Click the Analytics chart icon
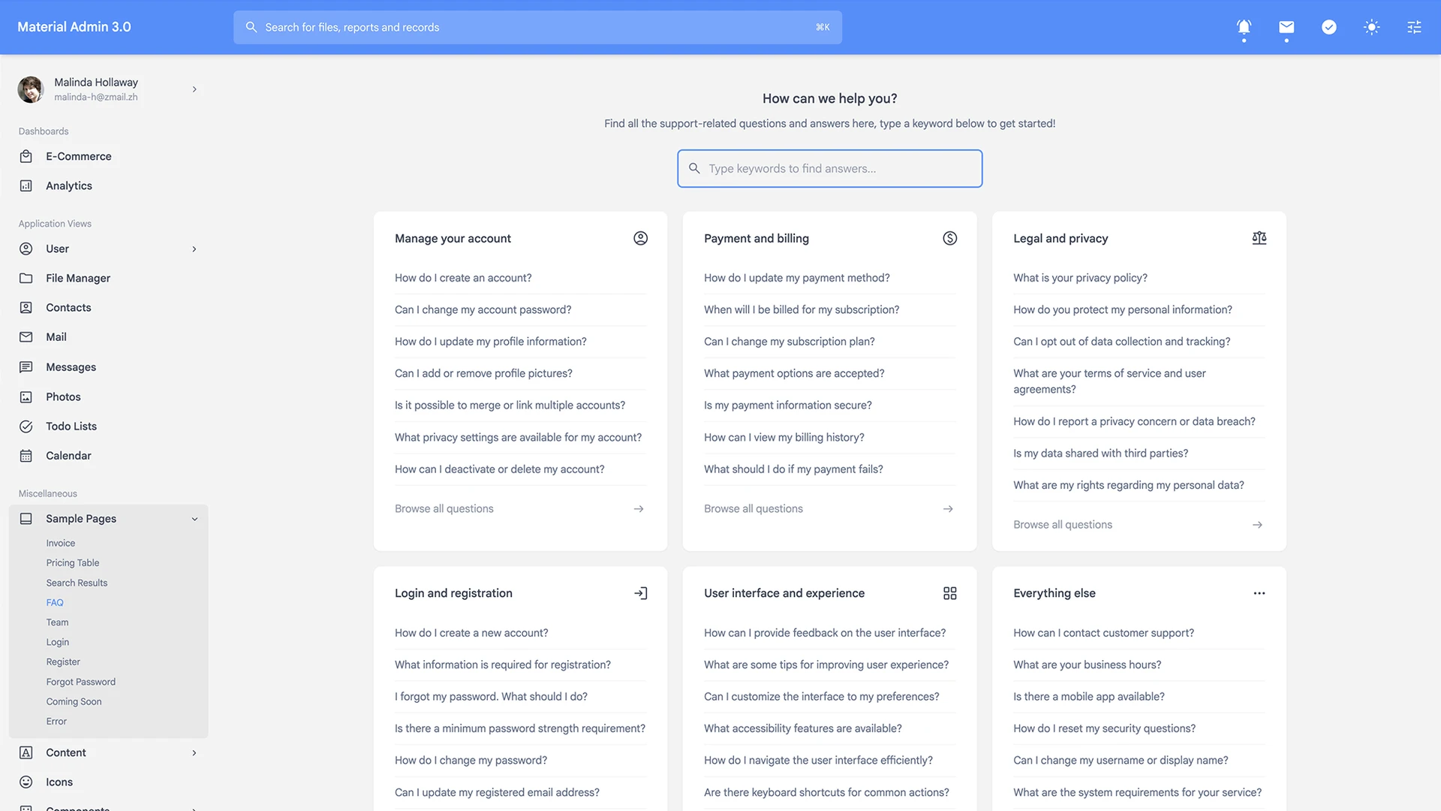This screenshot has width=1441, height=811. coord(26,185)
